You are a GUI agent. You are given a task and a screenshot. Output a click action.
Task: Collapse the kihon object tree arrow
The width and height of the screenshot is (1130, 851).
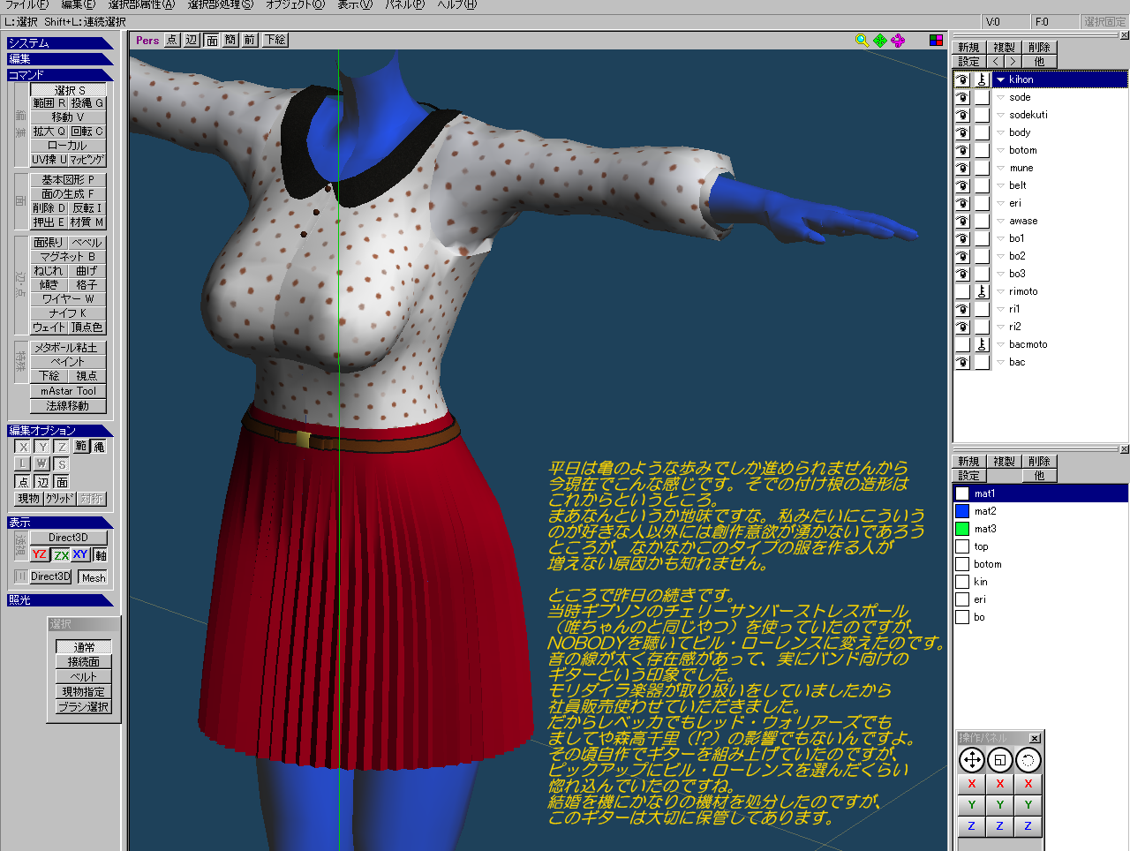[1000, 79]
